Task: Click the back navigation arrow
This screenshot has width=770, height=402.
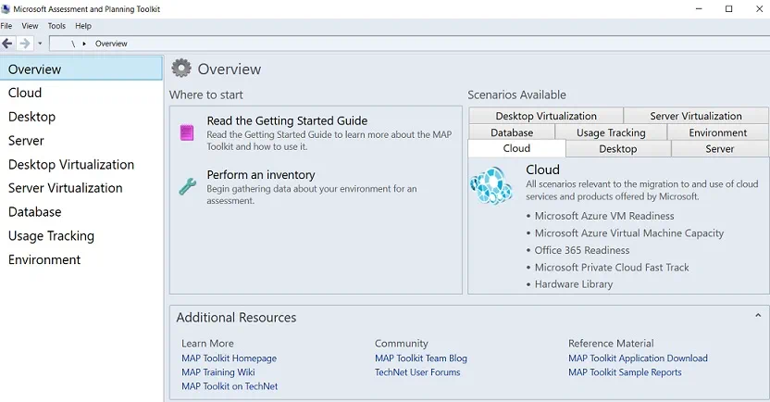Action: click(x=8, y=44)
